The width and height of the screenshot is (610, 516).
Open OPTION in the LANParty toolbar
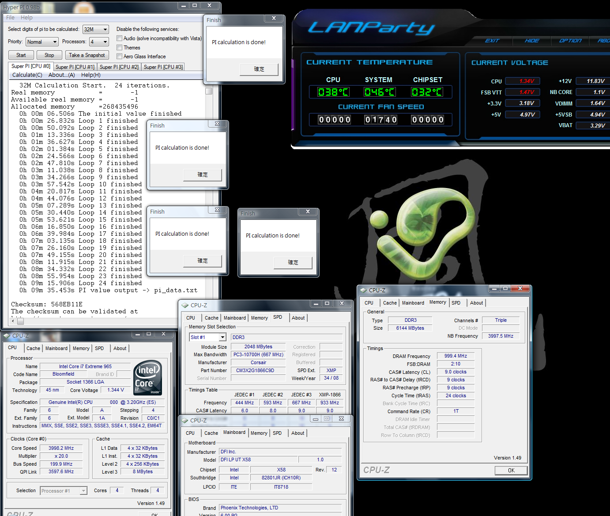coord(570,41)
